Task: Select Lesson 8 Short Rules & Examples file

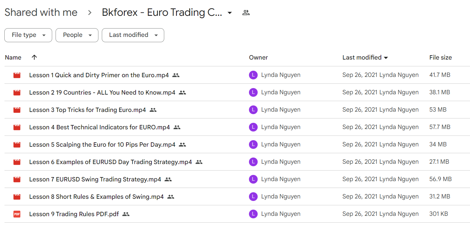Action: click(96, 197)
